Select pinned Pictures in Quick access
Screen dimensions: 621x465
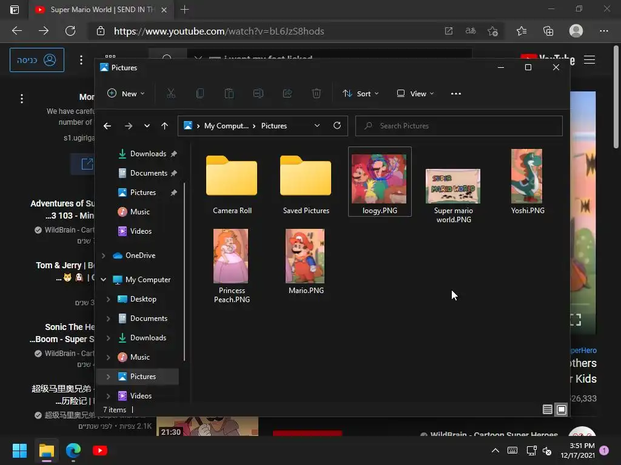[x=142, y=193]
